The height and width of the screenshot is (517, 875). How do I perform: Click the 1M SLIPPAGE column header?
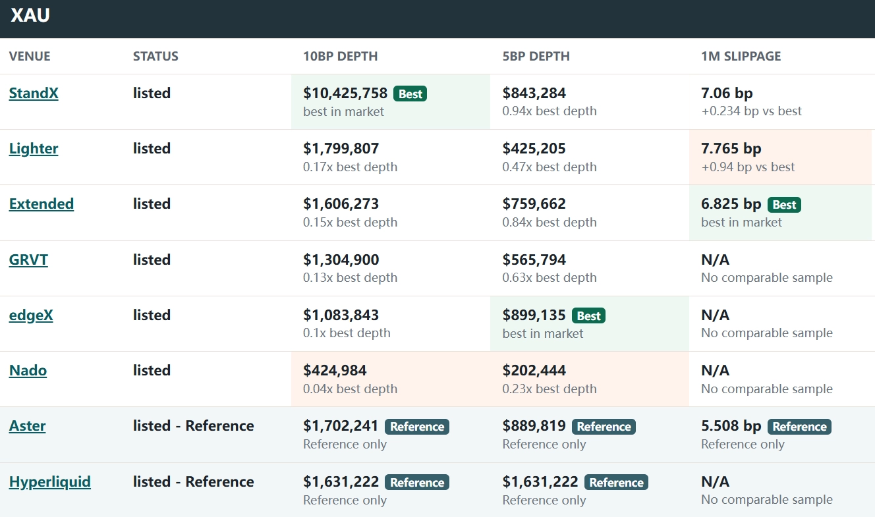click(741, 56)
